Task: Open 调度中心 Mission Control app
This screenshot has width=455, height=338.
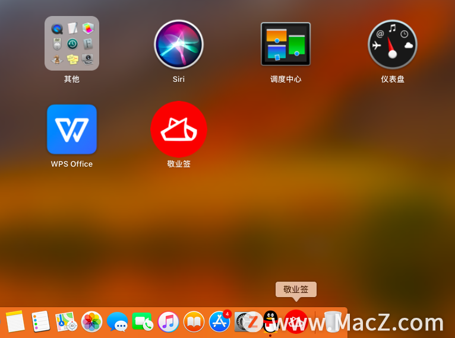Action: tap(286, 44)
